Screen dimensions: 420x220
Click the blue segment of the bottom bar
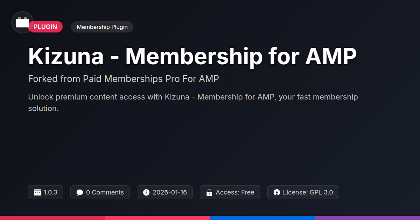pyautogui.click(x=262, y=218)
